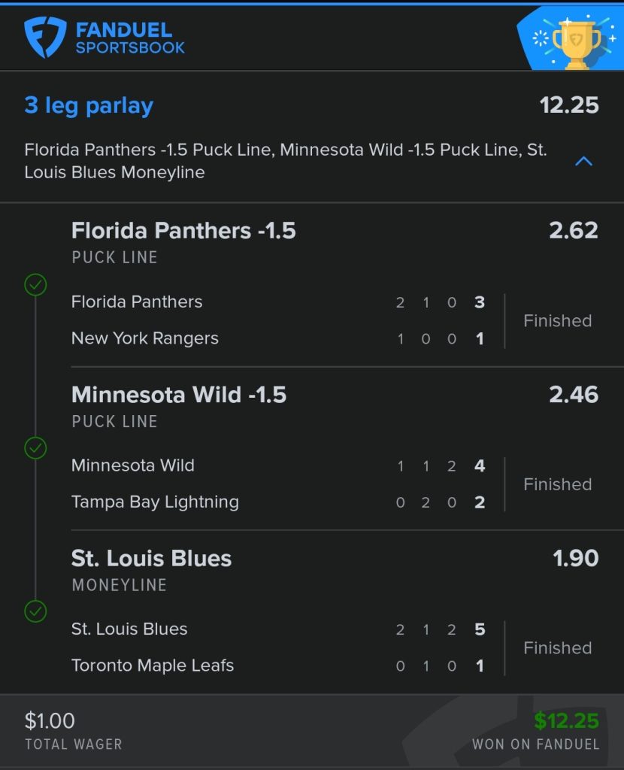Click the $1.00 Total Wager amount
Viewport: 624px width, 770px height.
[50, 721]
